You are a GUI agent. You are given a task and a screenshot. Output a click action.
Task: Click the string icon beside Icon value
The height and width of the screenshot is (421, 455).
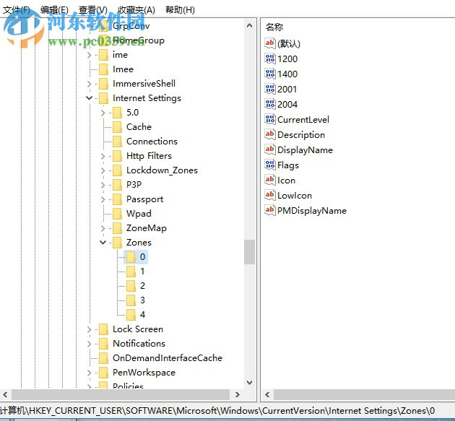pyautogui.click(x=270, y=180)
